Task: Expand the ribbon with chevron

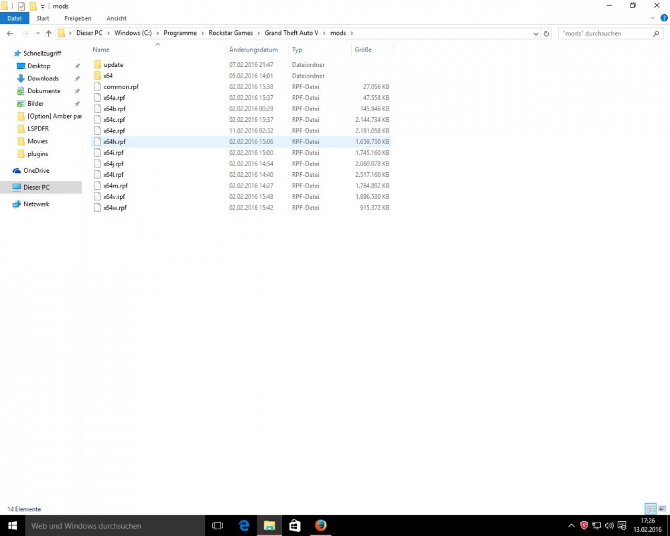Action: (653, 18)
